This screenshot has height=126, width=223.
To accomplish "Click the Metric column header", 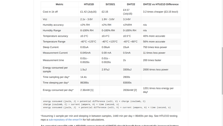I will pos(59,5).
